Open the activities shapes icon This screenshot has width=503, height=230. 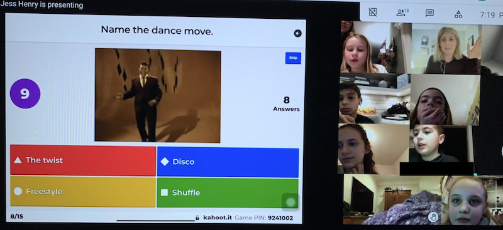tap(458, 14)
